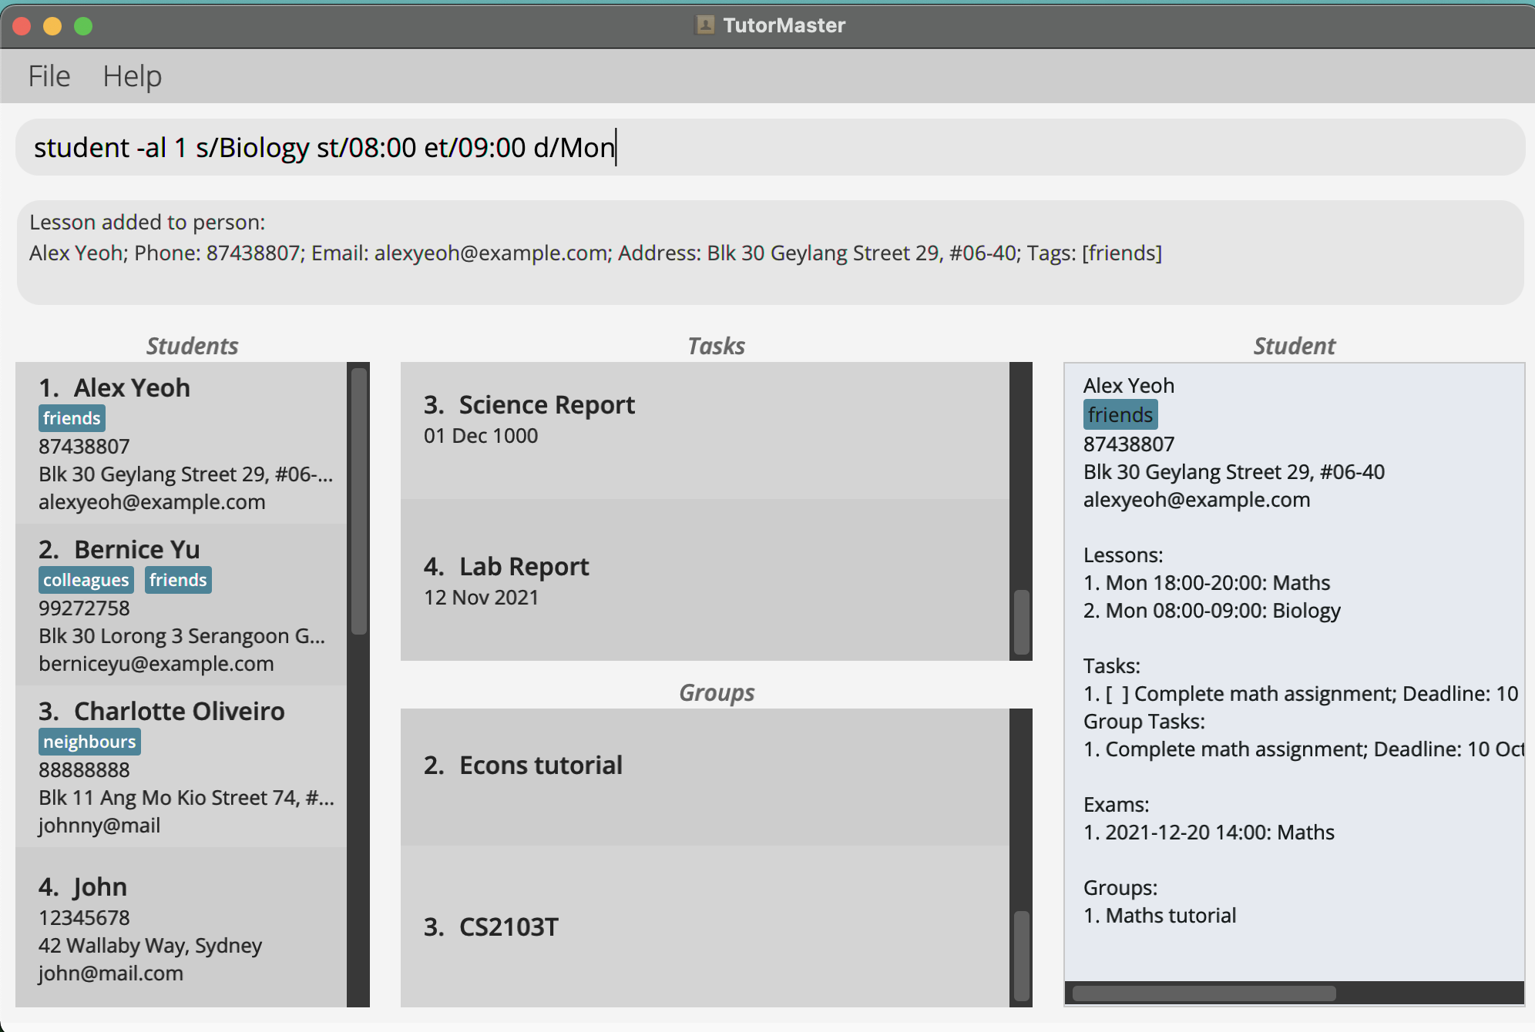Click the friends tag under Alex Yeoh
Screen dimensions: 1535x1032
72,418
